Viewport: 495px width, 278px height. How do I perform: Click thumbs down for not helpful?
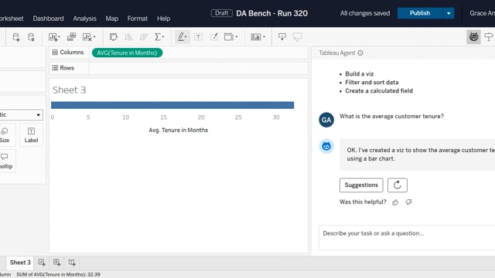tap(409, 202)
